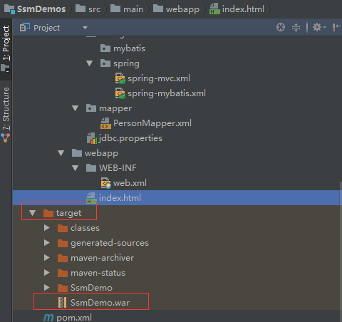Open the src breadcrumb

pyautogui.click(x=88, y=9)
